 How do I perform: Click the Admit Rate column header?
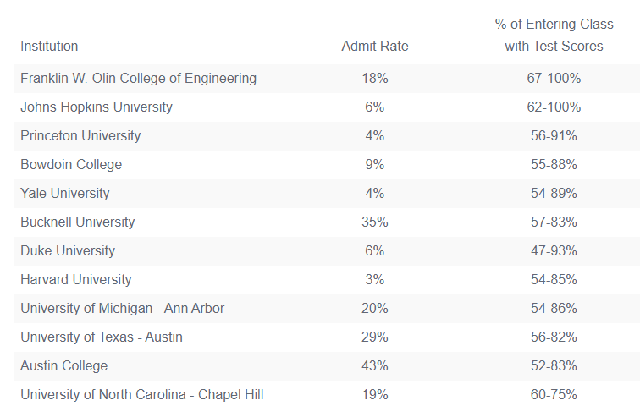(374, 46)
